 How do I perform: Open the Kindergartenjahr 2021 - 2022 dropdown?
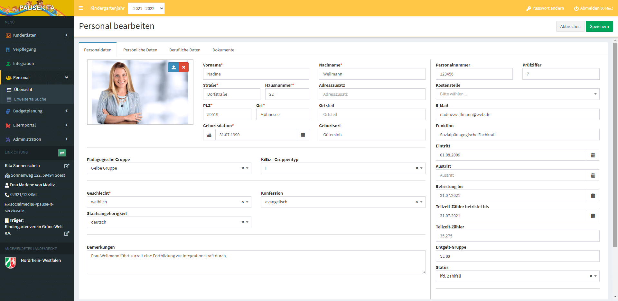point(146,8)
